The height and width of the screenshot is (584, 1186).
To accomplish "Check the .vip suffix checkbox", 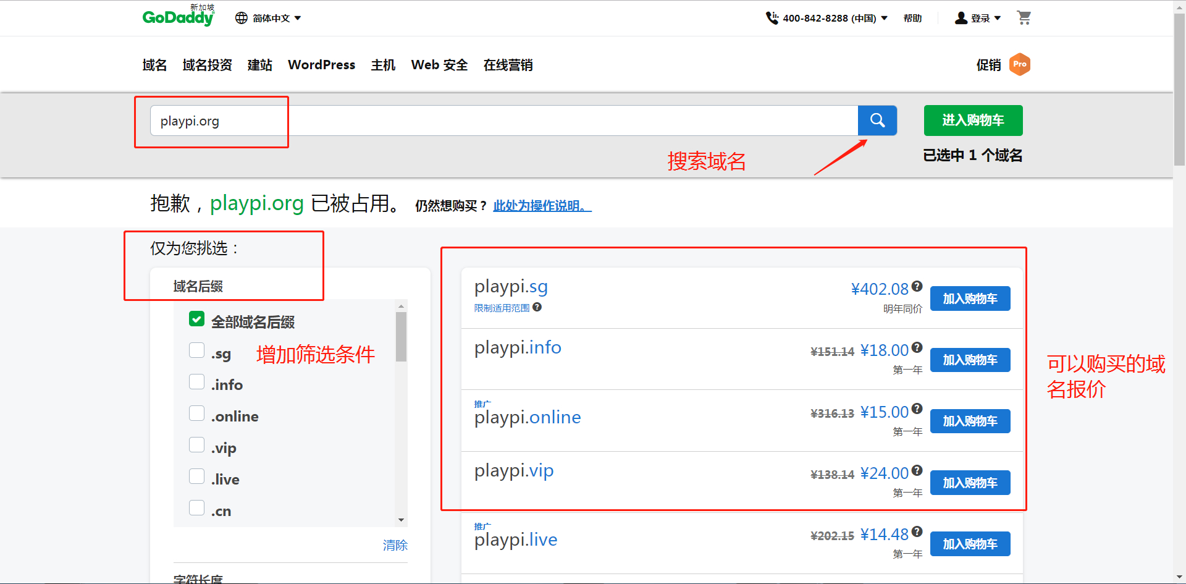I will click(x=196, y=445).
